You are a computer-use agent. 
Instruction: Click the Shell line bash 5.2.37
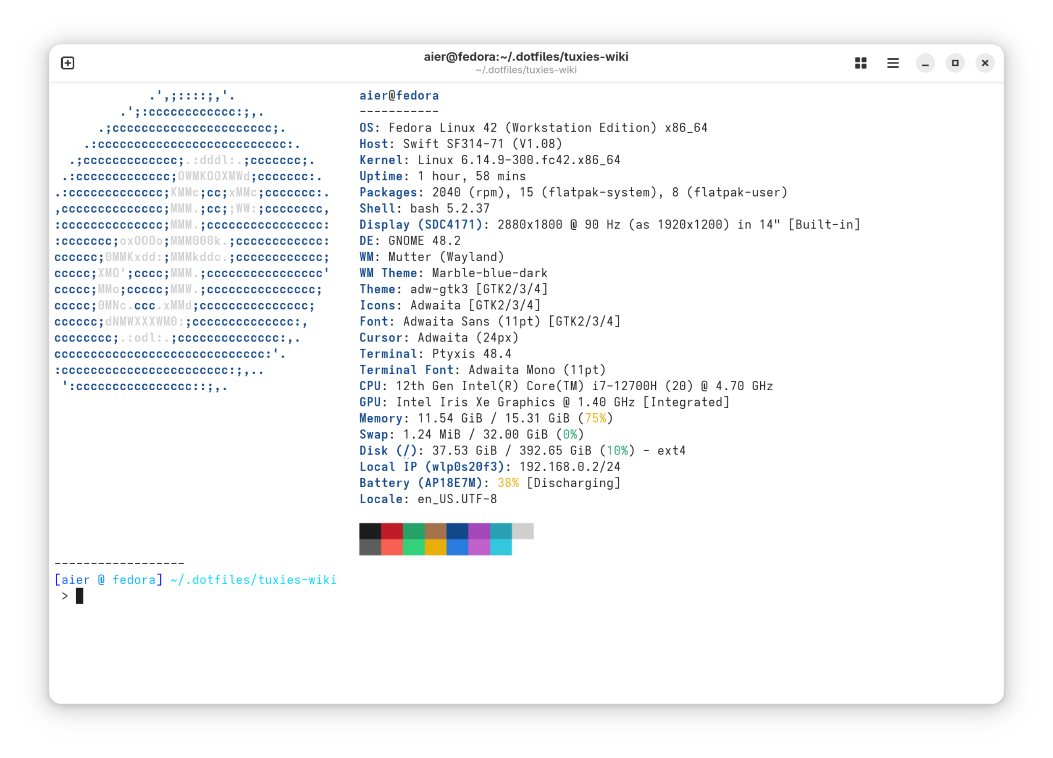tap(424, 208)
